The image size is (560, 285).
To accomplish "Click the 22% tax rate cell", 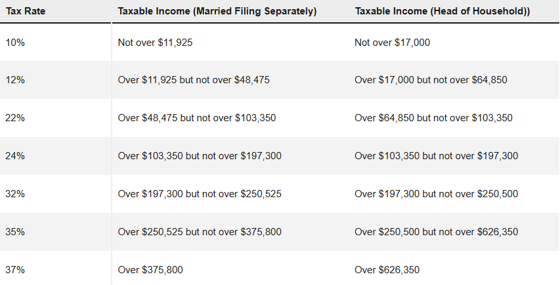I will click(15, 118).
